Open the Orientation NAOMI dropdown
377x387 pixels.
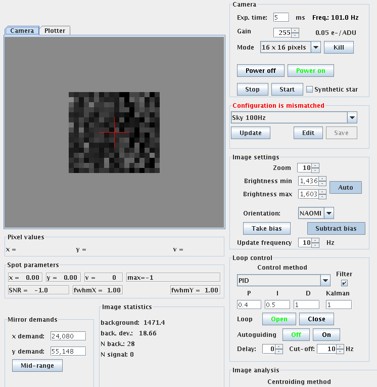328,213
